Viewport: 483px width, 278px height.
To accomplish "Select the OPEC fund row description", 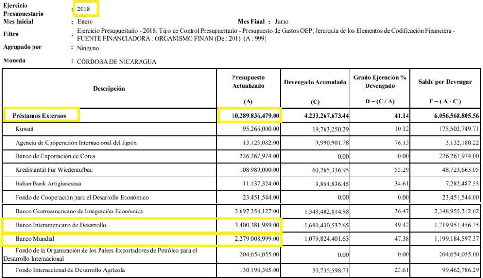I will click(100, 254).
